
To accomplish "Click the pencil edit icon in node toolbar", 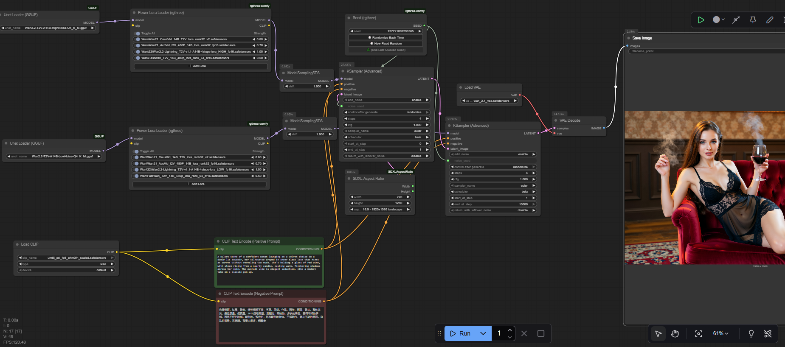I will click(770, 20).
